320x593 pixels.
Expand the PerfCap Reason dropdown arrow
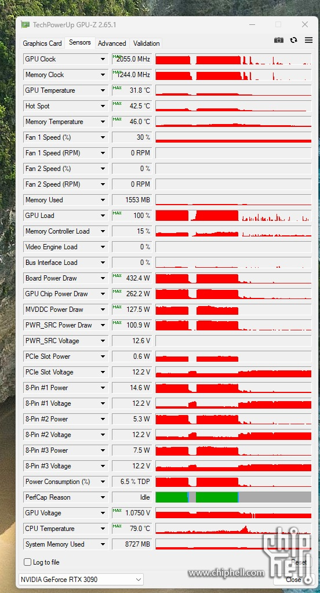(x=103, y=497)
